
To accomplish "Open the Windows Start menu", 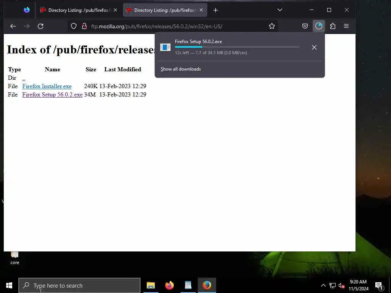I will [9, 285].
